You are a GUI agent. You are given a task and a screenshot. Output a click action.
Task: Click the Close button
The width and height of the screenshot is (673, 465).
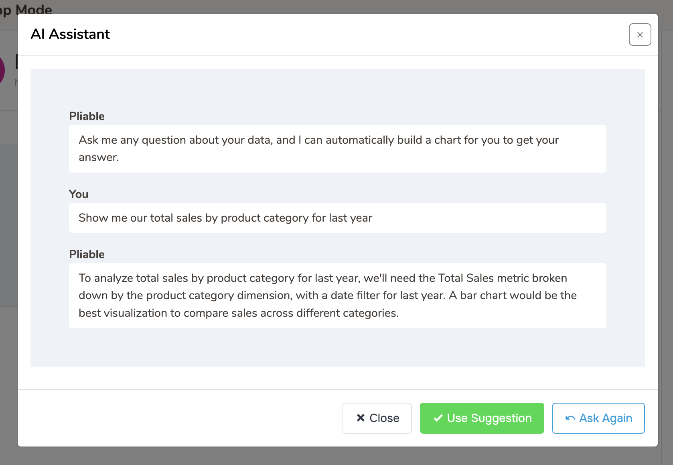[377, 418]
